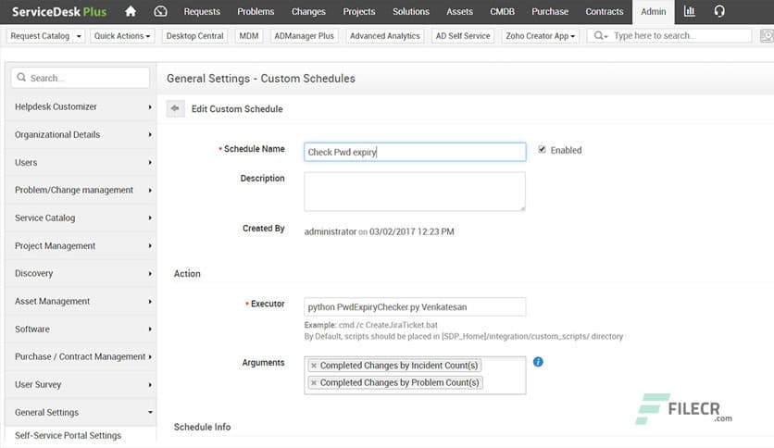This screenshot has width=774, height=448.
Task: Click the back arrow beside Edit Custom Schedule
Action: pos(175,108)
